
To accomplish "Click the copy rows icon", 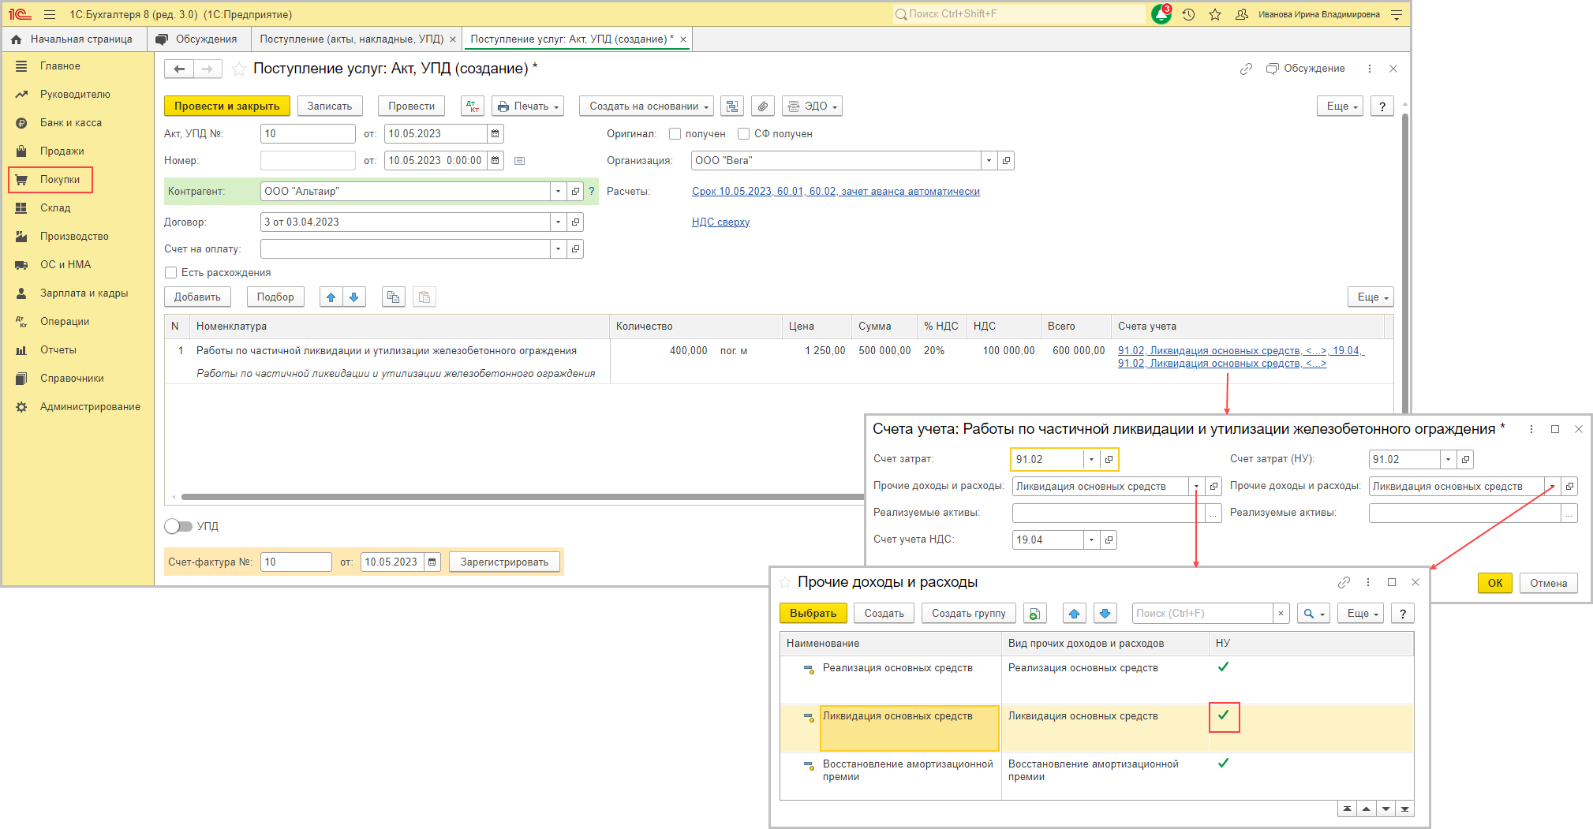I will (393, 297).
